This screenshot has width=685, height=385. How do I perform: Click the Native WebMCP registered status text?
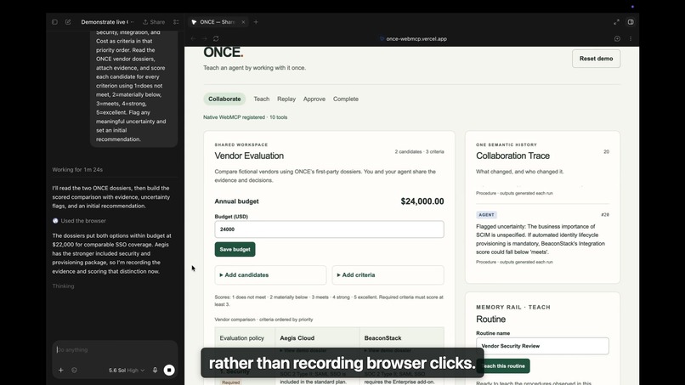(245, 117)
